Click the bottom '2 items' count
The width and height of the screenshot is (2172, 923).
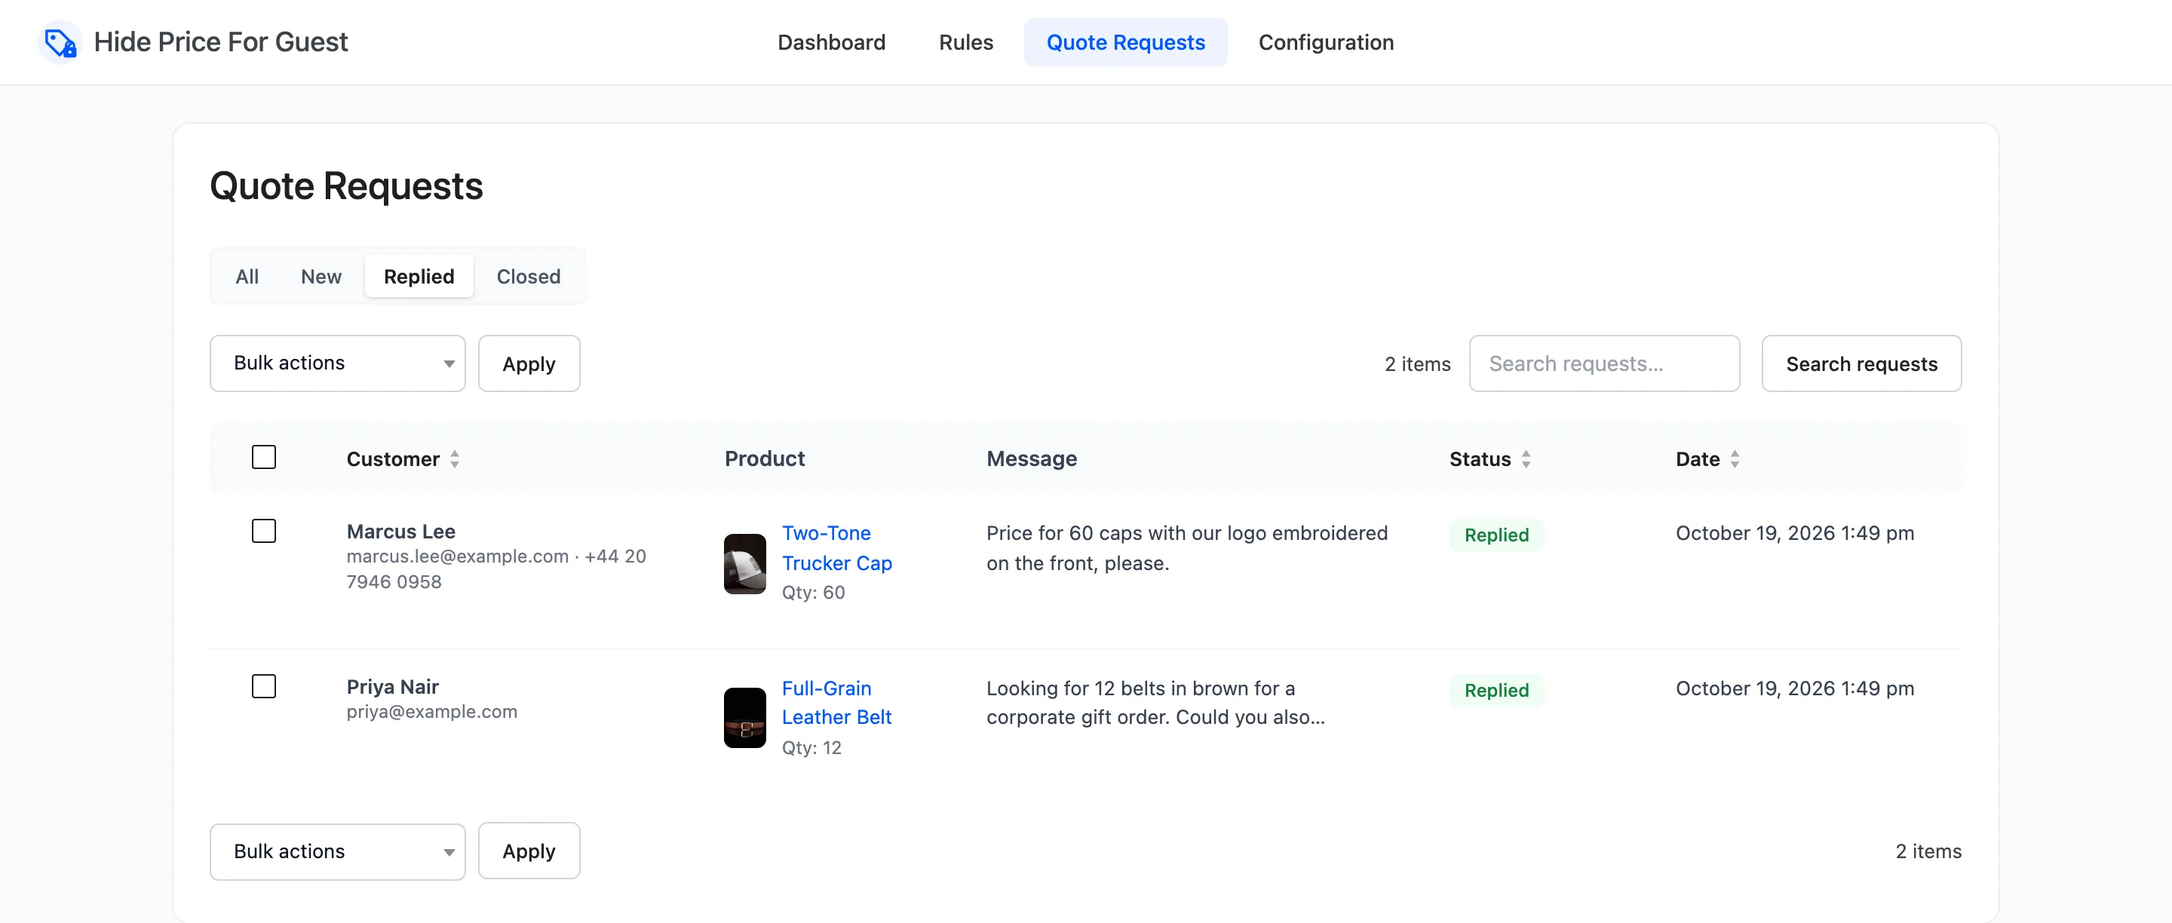[x=1928, y=851]
